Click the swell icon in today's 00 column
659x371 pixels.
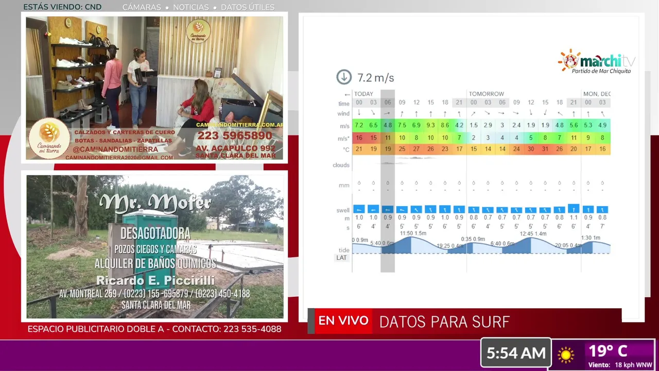(359, 209)
